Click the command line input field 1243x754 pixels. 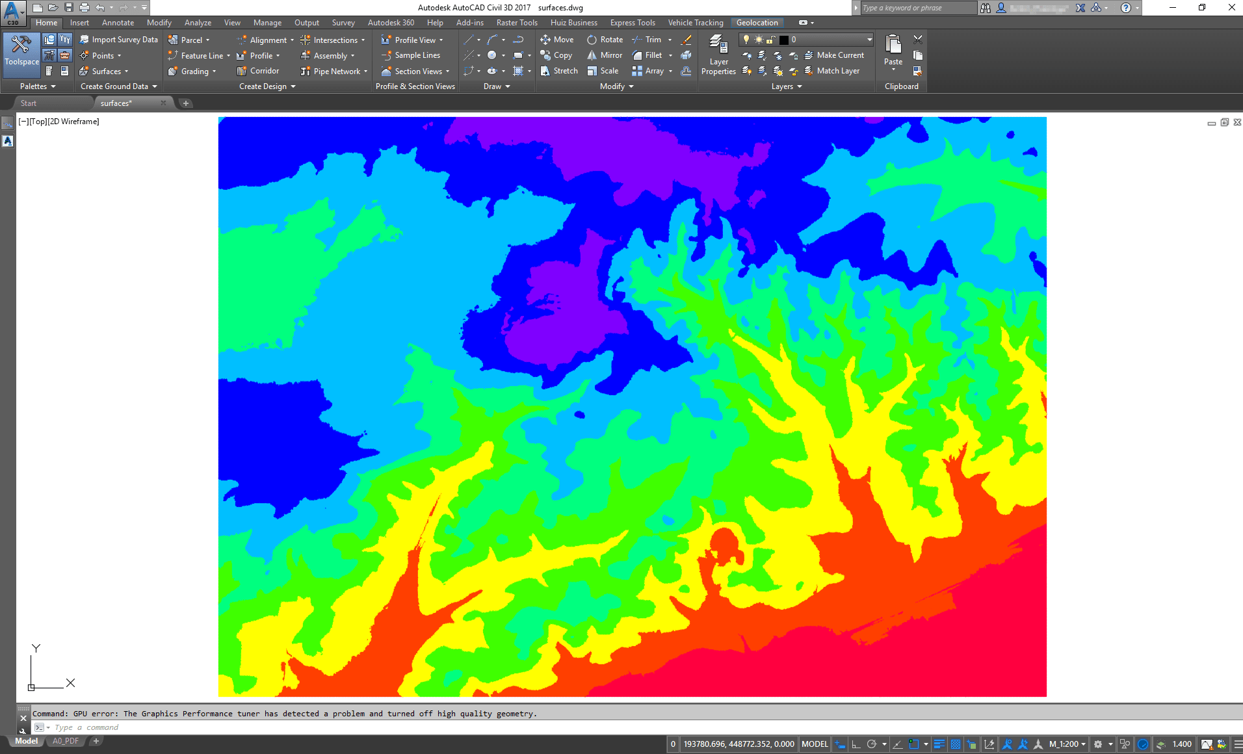coord(637,727)
